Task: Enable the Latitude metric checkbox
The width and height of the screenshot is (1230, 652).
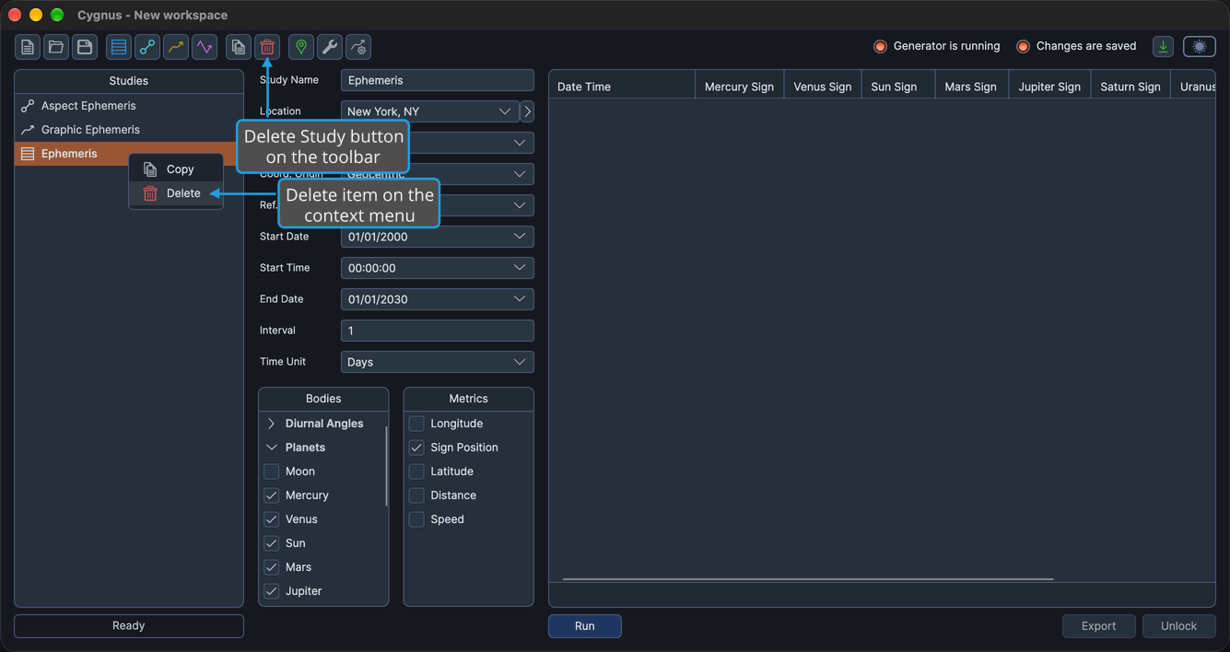Action: 416,472
